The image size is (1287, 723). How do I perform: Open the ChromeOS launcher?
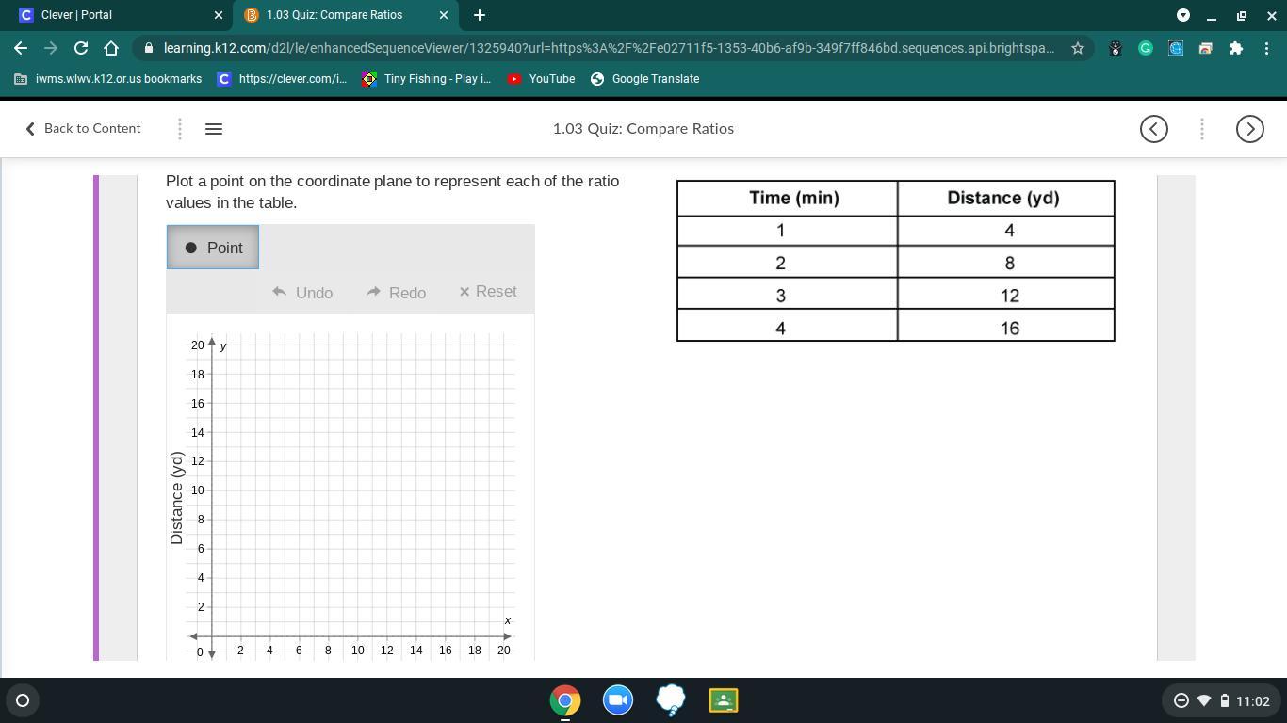(23, 700)
